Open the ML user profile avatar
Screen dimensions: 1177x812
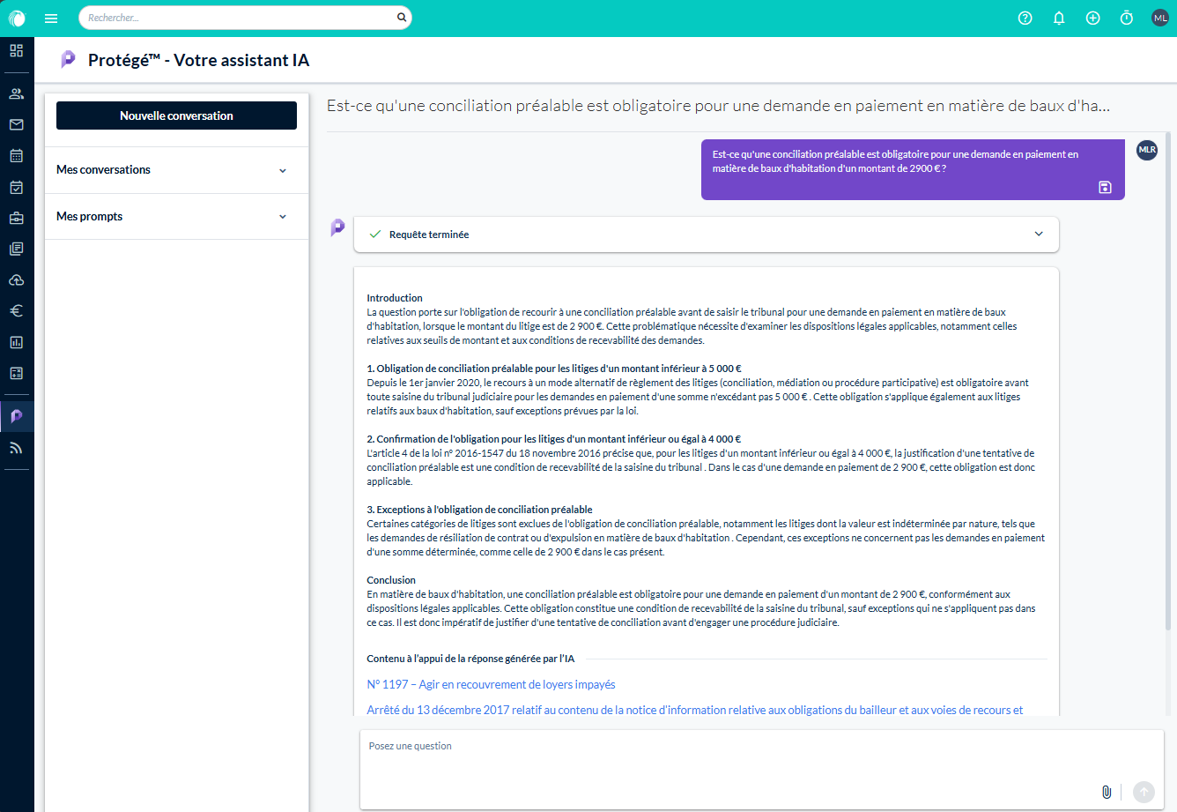[x=1159, y=18]
